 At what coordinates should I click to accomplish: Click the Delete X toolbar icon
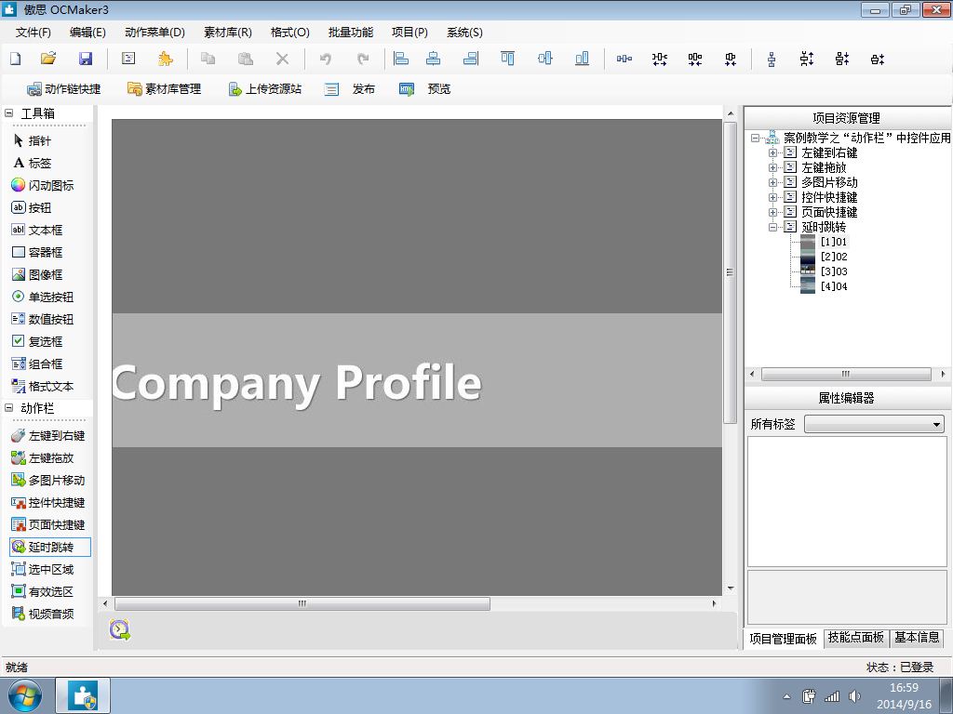coord(282,59)
